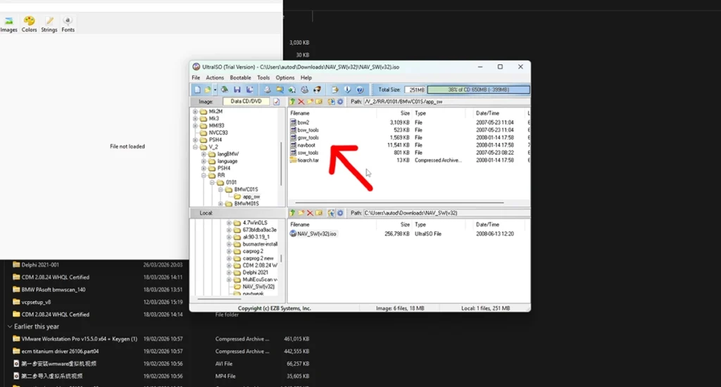
Task: Click the Total Size 251MB field
Action: [415, 89]
